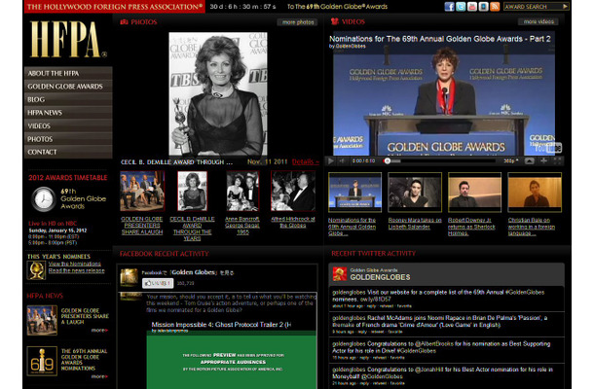
Task: Open Alfred Hitchcock at the Globes thumbnail
Action: click(x=293, y=191)
